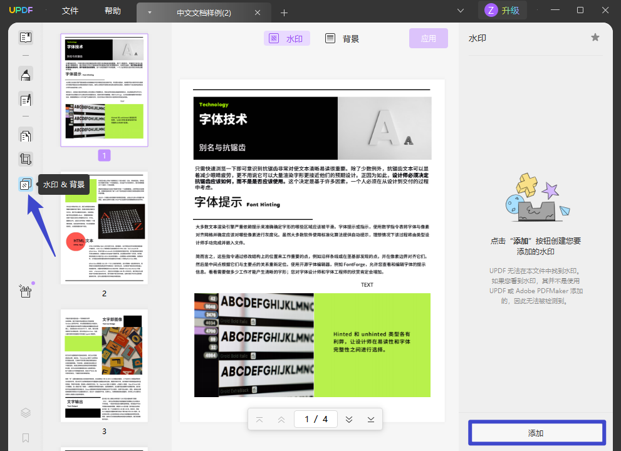Open the Layers panel icon
This screenshot has height=451, width=621.
26,413
